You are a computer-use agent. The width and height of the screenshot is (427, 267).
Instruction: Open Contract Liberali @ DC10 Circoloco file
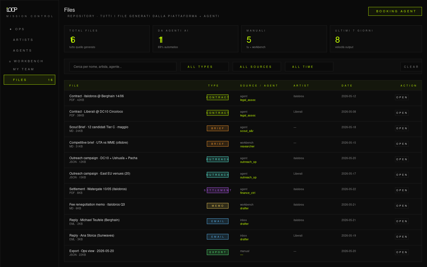pyautogui.click(x=402, y=113)
